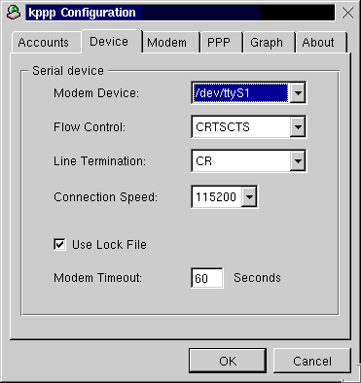Screen dimensions: 361x383
Task: Click the Modem Device label
Action: (x=96, y=93)
